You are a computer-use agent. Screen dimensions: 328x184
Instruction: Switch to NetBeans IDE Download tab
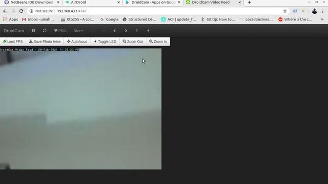click(32, 2)
